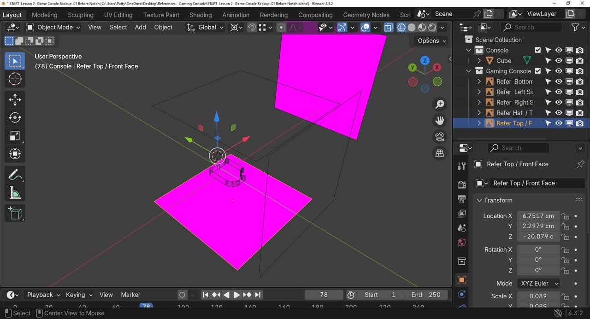Disable rendering for Refer Left Si camera icon
Screen dimensions: 590x319
(580, 92)
